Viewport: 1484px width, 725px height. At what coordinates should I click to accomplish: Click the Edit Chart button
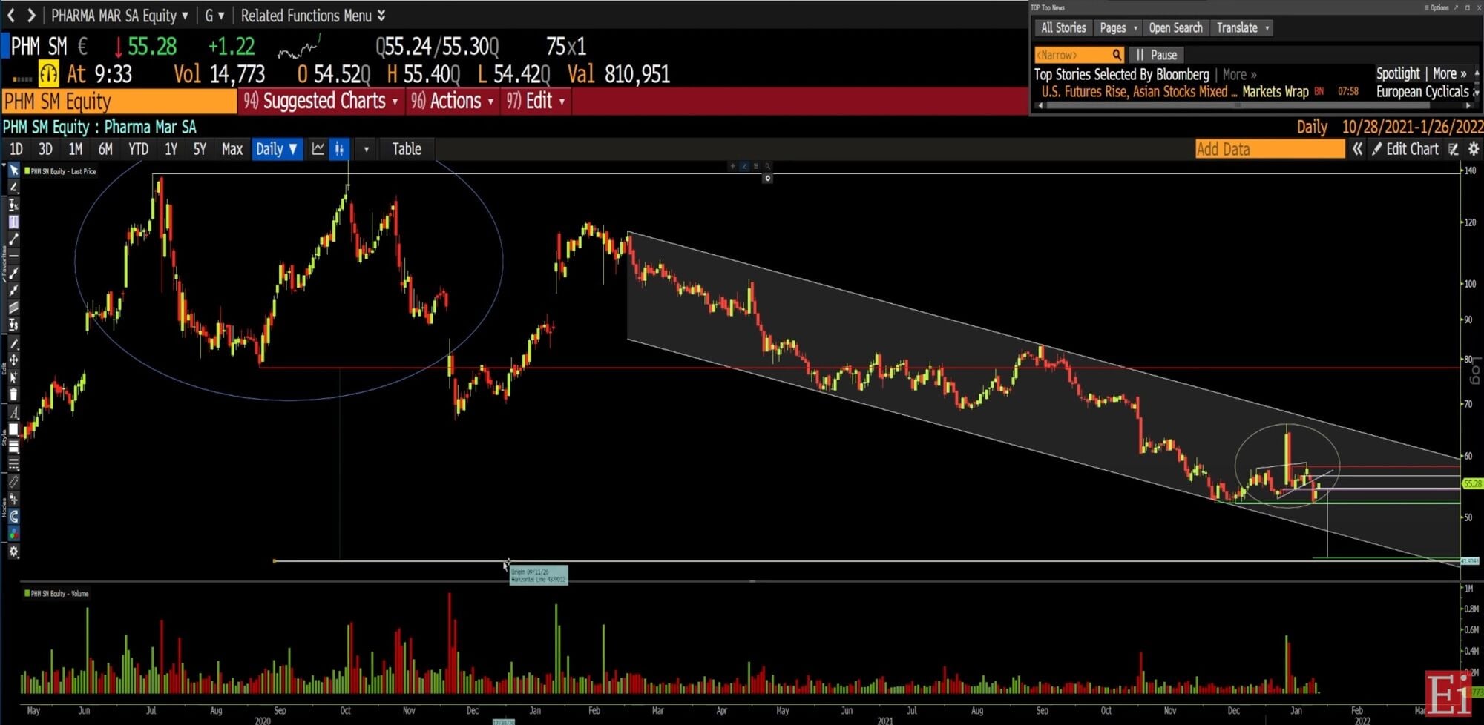(1405, 149)
